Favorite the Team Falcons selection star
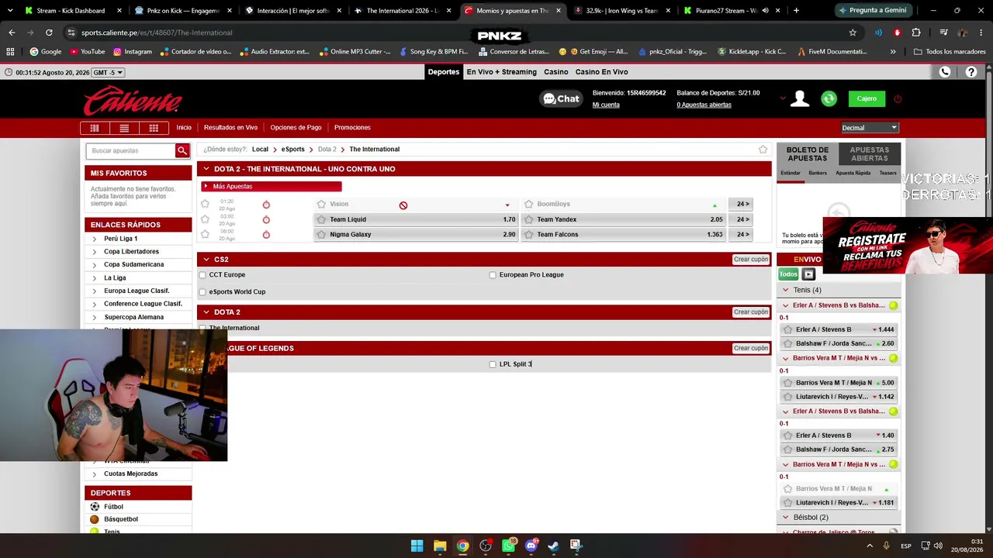This screenshot has height=558, width=993. point(528,234)
